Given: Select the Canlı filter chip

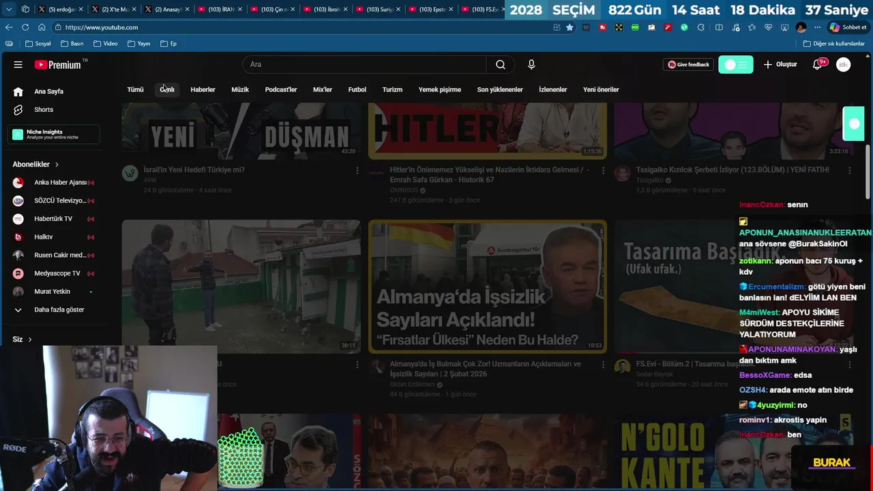Looking at the screenshot, I should (x=167, y=90).
